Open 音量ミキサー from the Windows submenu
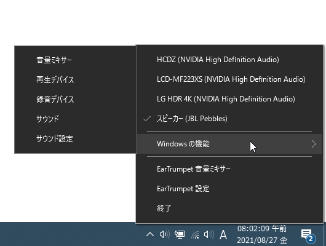Viewport: 326px width, 246px height. [76, 60]
